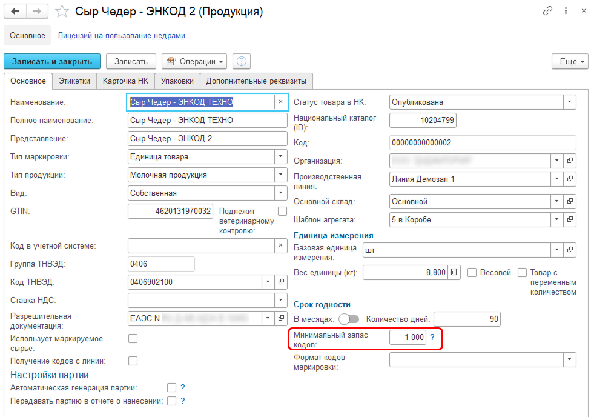Enable Подлежит ветеринарному контролю checkbox
The width and height of the screenshot is (594, 417).
pos(282,211)
